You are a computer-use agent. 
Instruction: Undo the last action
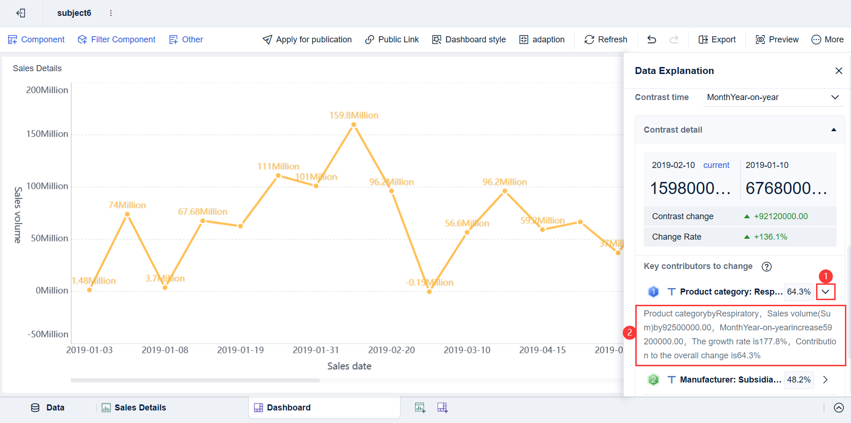click(x=652, y=40)
